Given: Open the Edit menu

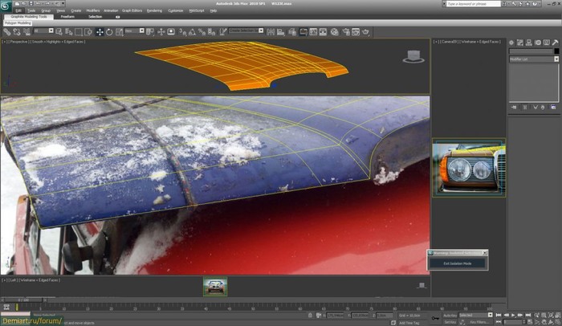Looking at the screenshot, I should (x=18, y=10).
